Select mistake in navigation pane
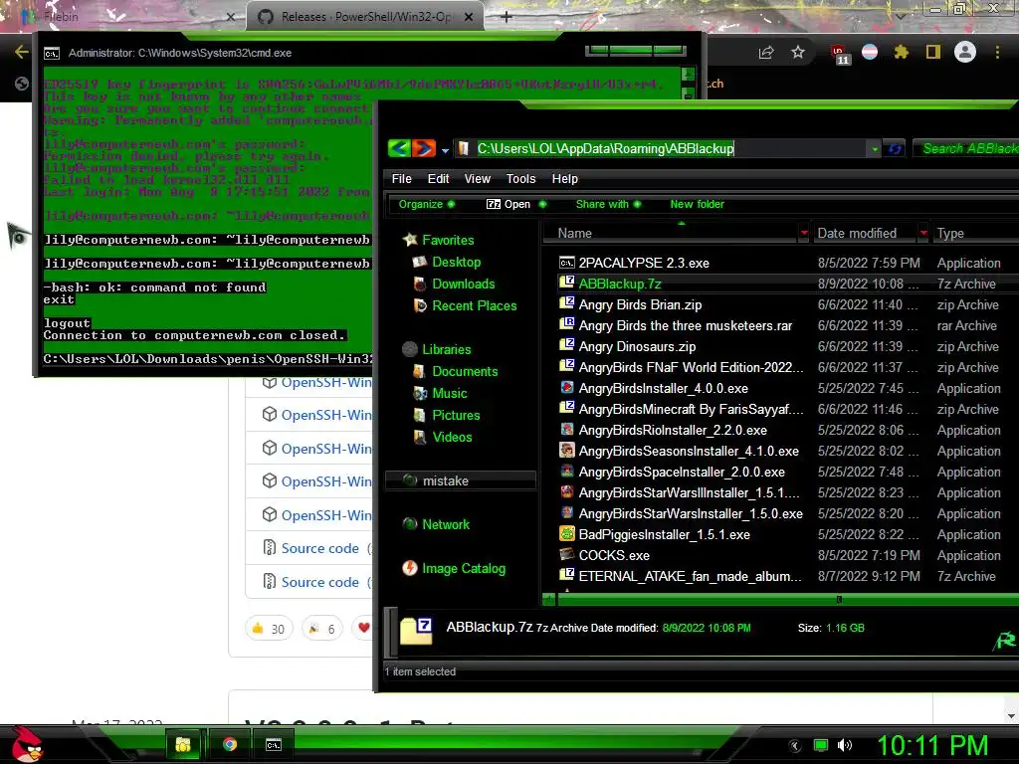This screenshot has width=1019, height=764. click(x=461, y=480)
